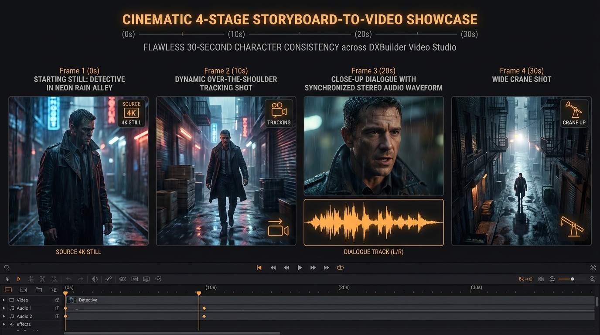The image size is (600, 335).
Task: Click the timeline zoom slider handle
Action: tap(572, 279)
